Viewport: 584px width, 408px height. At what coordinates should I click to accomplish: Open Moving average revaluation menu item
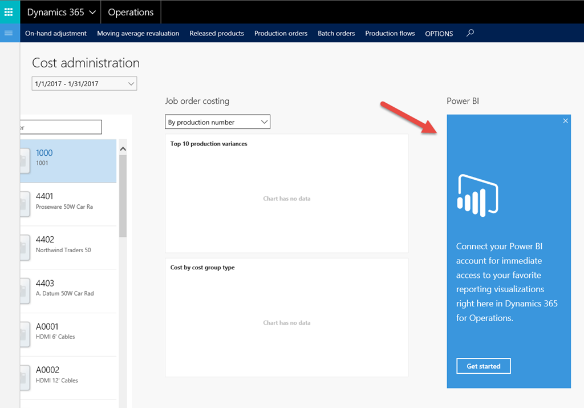tap(138, 33)
